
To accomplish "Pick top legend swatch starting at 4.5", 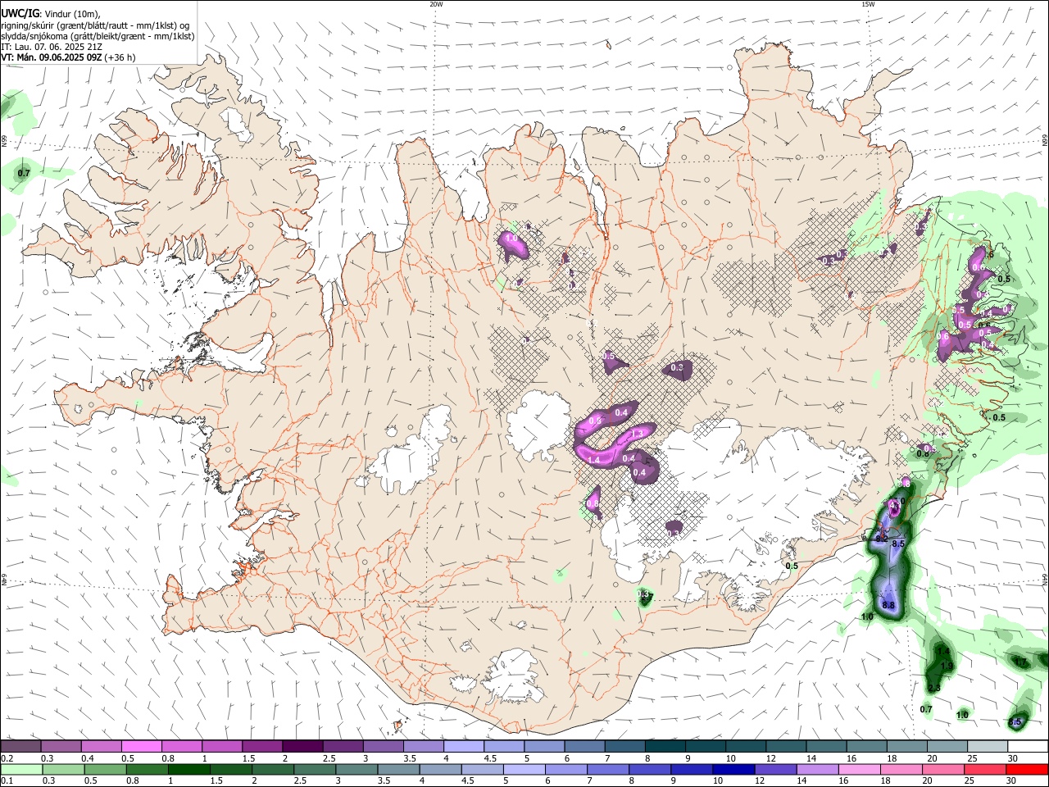I will [503, 747].
